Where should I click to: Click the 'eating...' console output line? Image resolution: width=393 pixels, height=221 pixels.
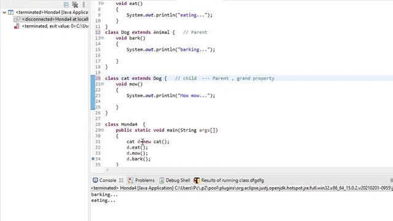tap(103, 201)
